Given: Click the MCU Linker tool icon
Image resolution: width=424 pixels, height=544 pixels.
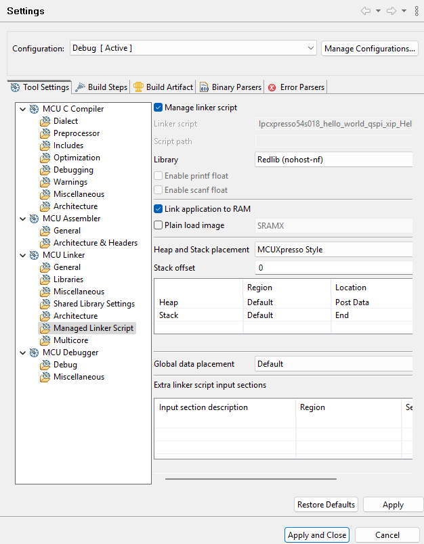Looking at the screenshot, I should coord(34,255).
